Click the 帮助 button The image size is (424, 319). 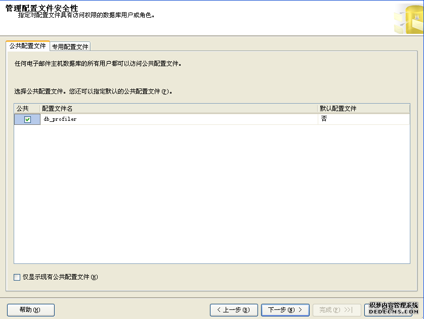(30, 310)
